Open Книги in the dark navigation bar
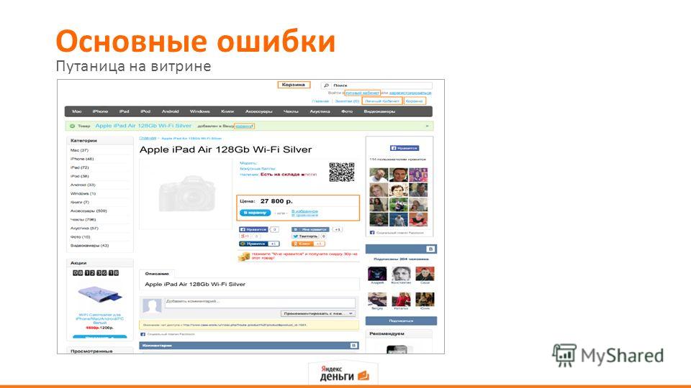691x388 pixels. (x=227, y=112)
